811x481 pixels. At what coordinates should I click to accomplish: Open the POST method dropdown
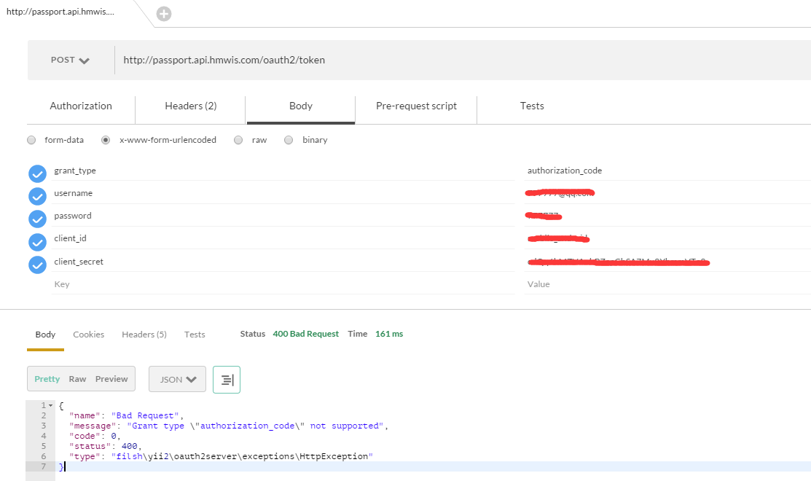[x=71, y=60]
